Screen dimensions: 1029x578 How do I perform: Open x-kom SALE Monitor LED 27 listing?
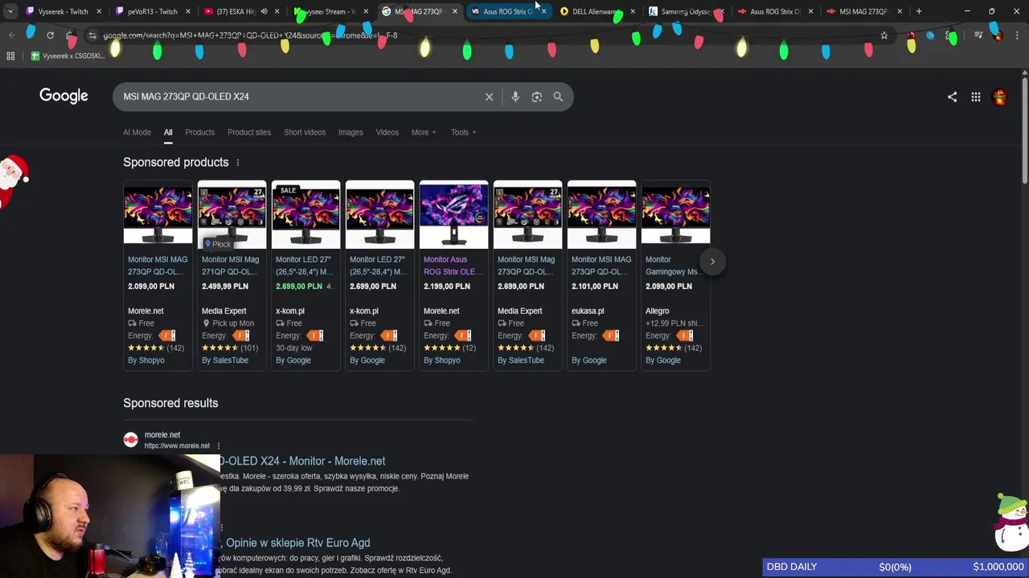pyautogui.click(x=305, y=266)
